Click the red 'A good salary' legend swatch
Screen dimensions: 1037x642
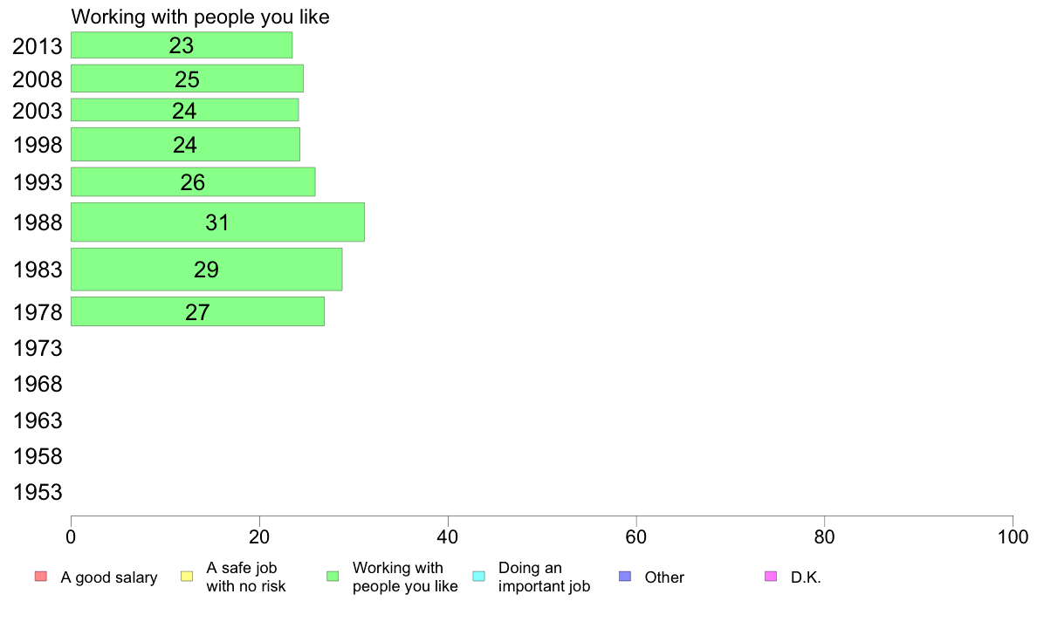point(41,577)
